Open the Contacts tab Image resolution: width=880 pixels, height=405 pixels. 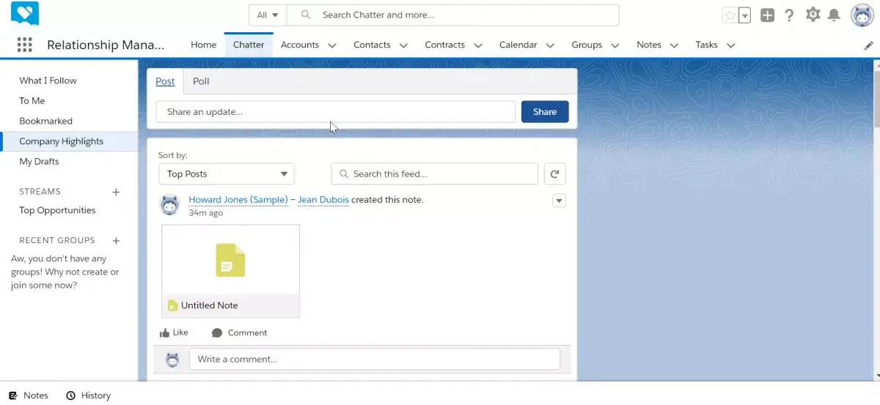point(372,45)
